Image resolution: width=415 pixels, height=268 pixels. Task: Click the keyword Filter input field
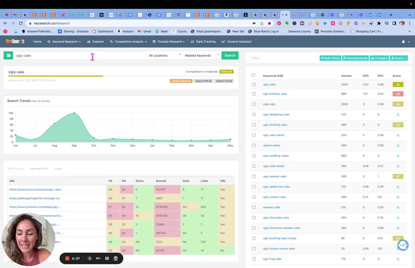click(x=256, y=58)
